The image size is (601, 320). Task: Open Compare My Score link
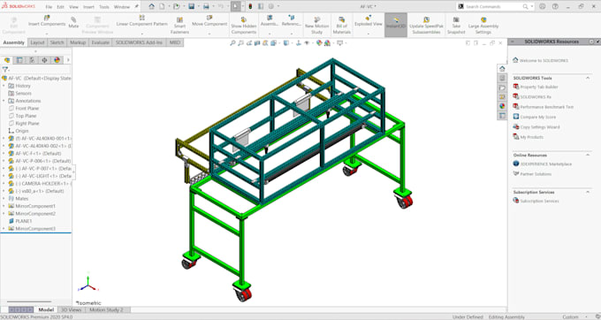537,117
